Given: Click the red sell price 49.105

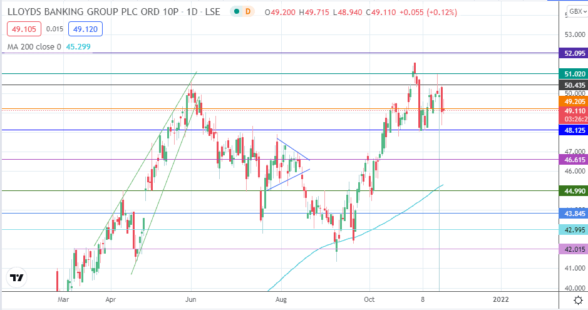Looking at the screenshot, I should coord(24,29).
